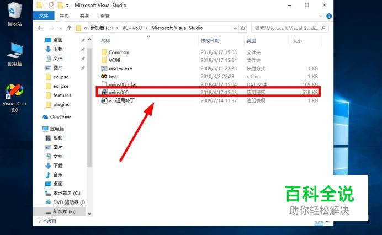Open pinned 文档 in quick access
Image resolution: width=382 pixels, height=235 pixels.
54,58
